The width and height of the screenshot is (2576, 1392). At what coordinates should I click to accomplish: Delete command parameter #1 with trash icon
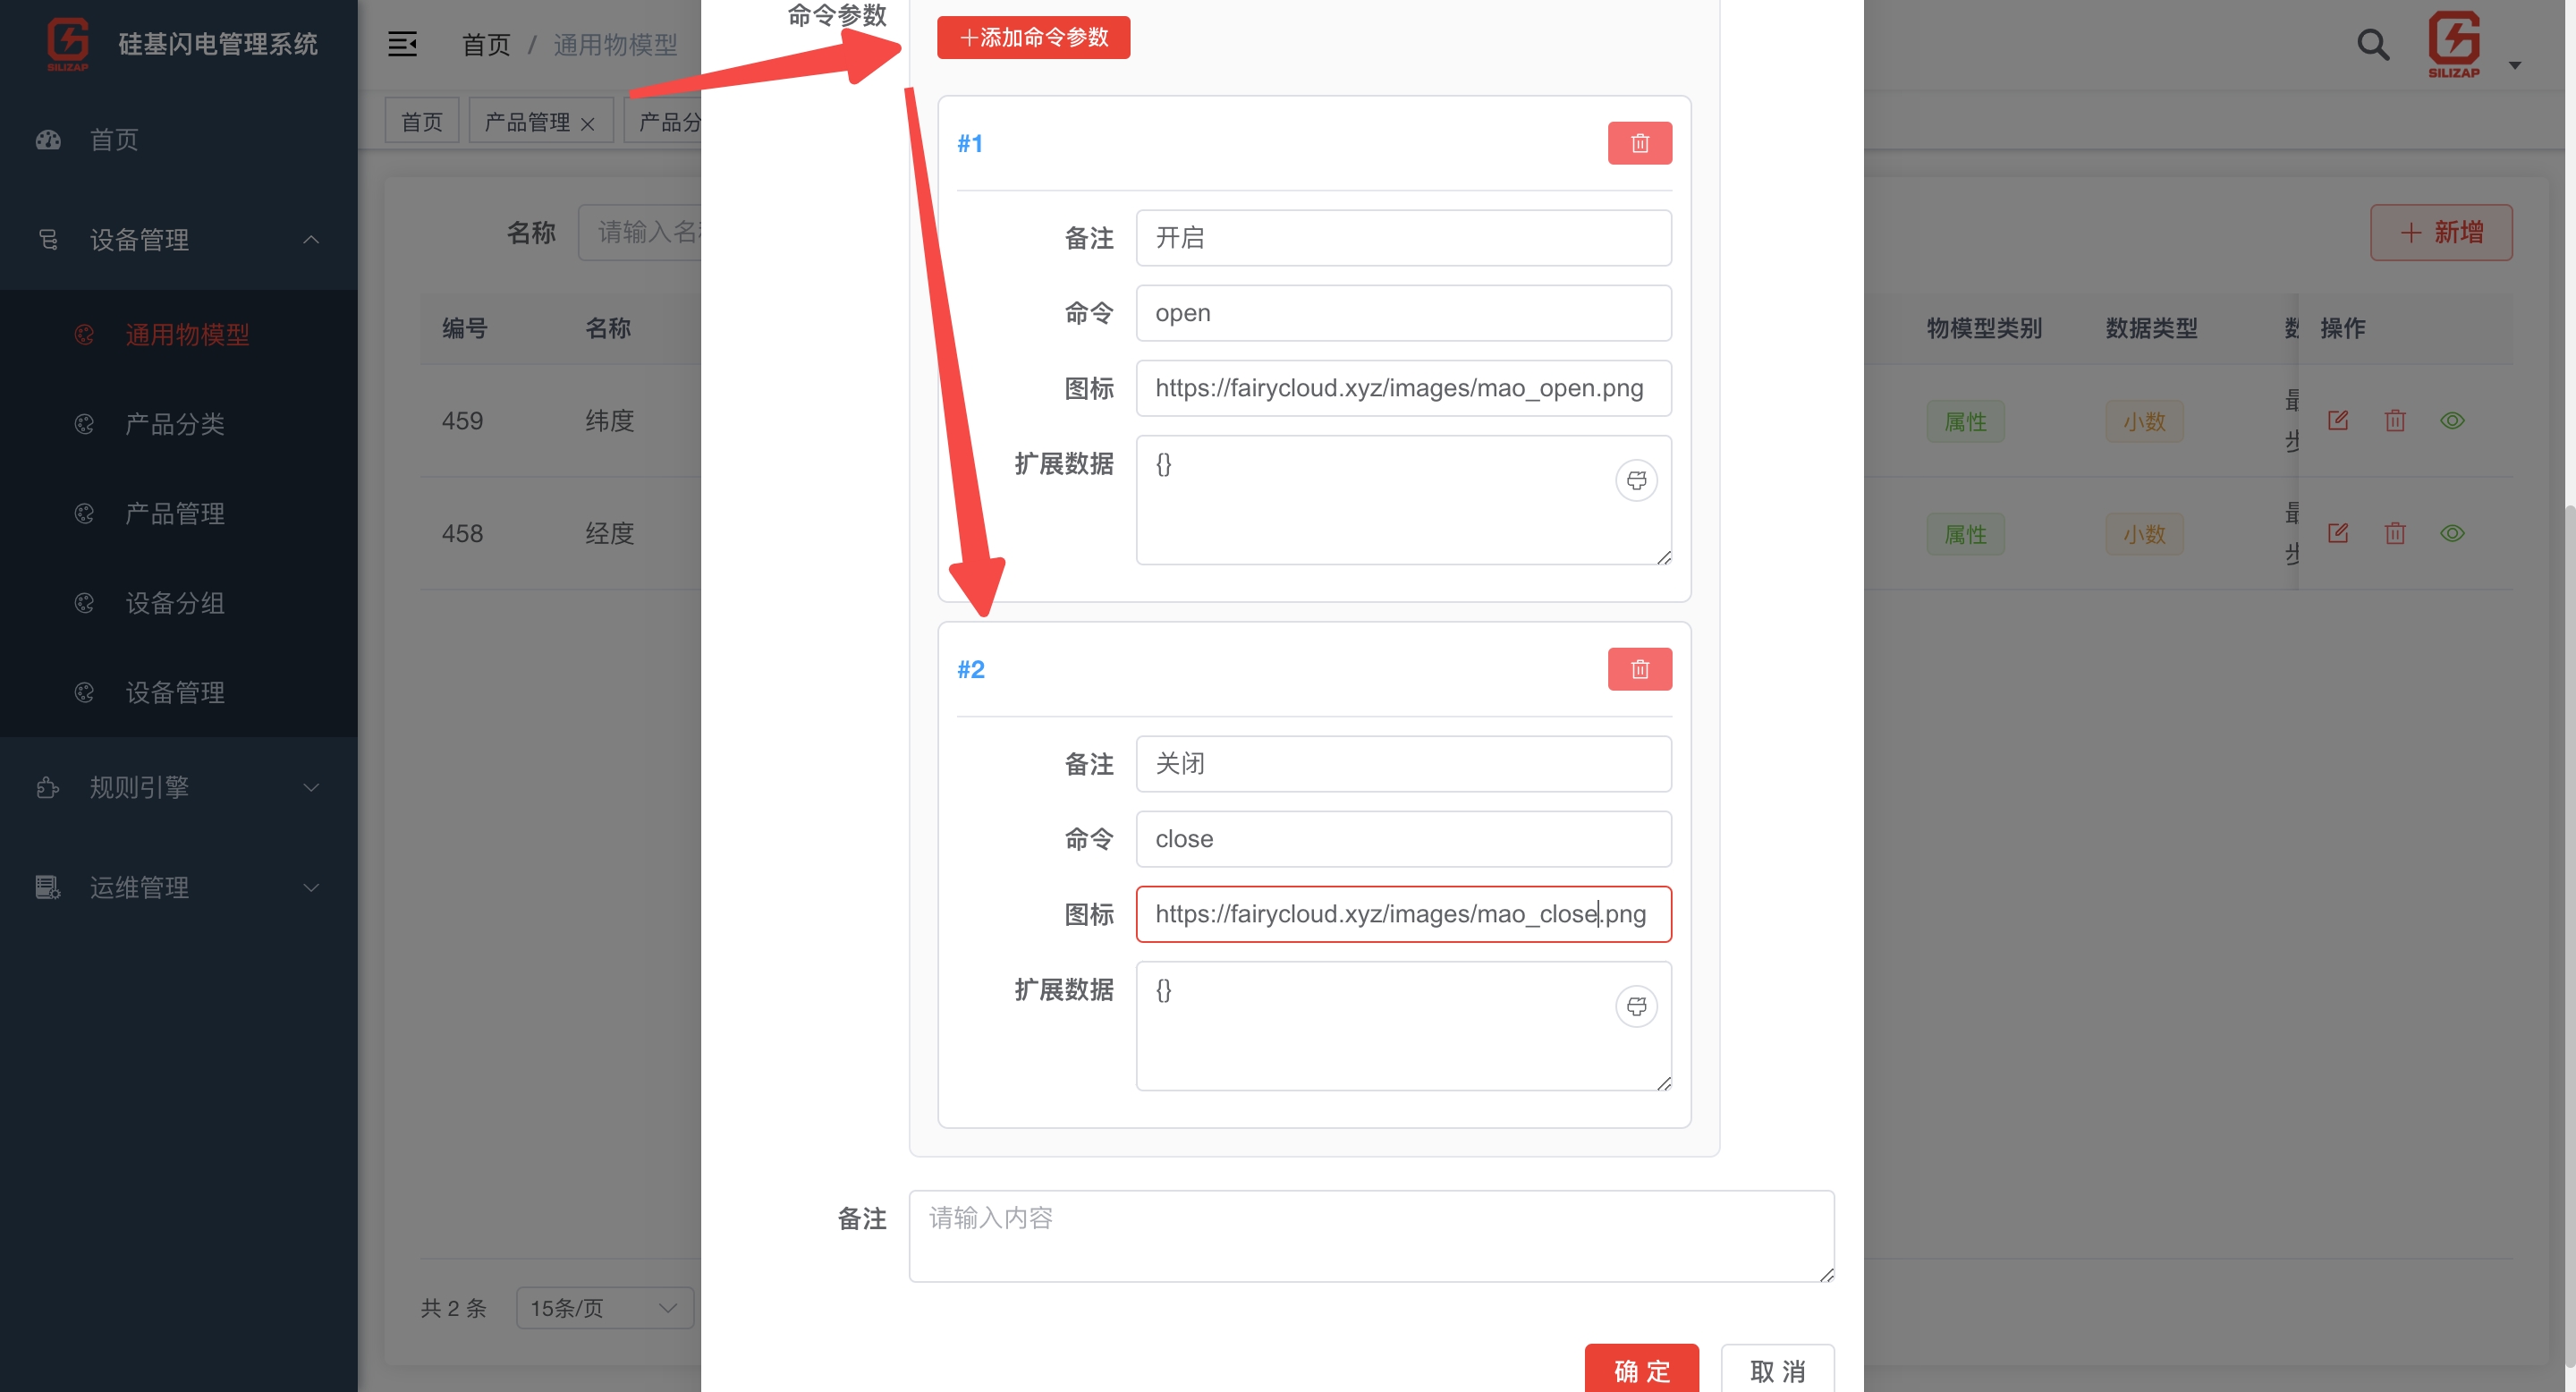1639,143
